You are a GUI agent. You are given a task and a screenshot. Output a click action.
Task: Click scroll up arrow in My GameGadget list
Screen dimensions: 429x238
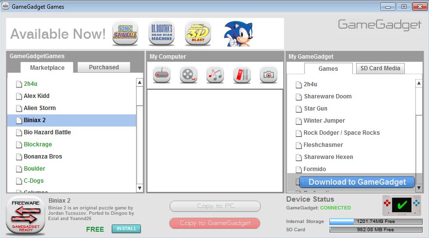click(x=419, y=83)
